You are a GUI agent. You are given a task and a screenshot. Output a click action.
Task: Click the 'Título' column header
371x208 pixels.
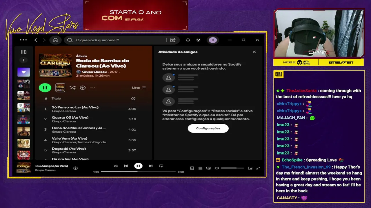coord(56,99)
